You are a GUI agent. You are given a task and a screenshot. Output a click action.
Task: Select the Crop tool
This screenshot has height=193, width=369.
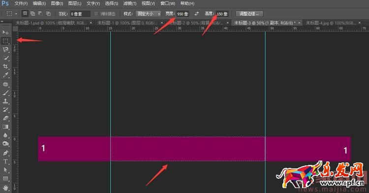[x=5, y=66]
